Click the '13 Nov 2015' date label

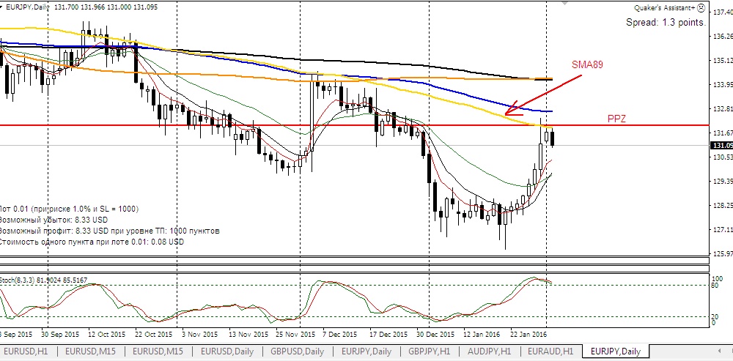(x=248, y=335)
